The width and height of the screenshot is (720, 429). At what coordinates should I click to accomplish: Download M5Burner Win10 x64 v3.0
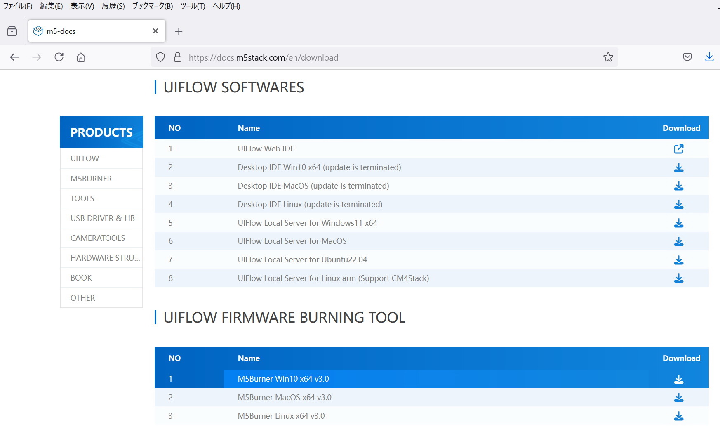coord(679,379)
